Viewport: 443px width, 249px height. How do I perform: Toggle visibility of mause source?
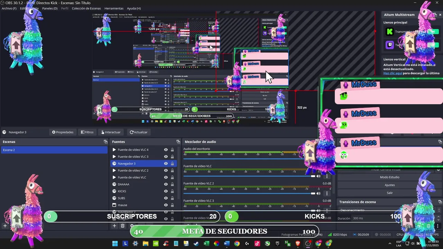coord(166,205)
